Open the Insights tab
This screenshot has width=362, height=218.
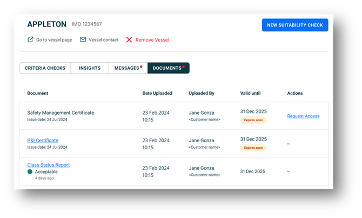pyautogui.click(x=89, y=68)
